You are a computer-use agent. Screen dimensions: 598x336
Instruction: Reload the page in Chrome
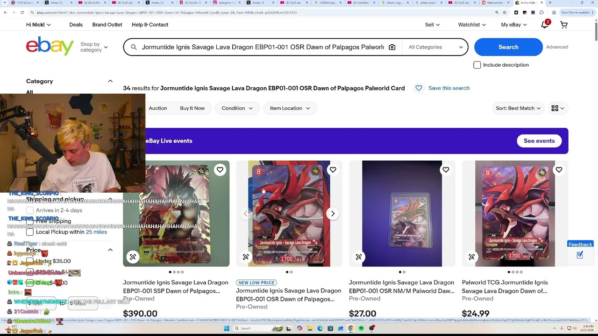[22, 13]
